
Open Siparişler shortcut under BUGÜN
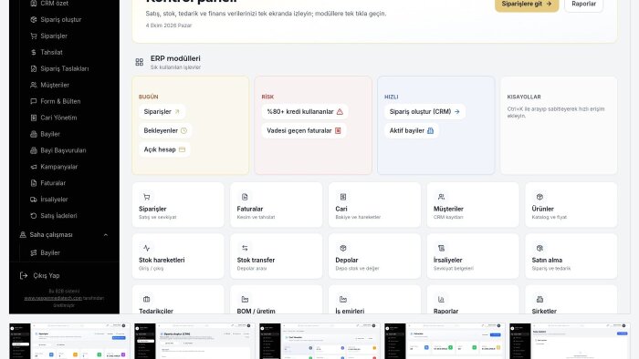pos(162,111)
